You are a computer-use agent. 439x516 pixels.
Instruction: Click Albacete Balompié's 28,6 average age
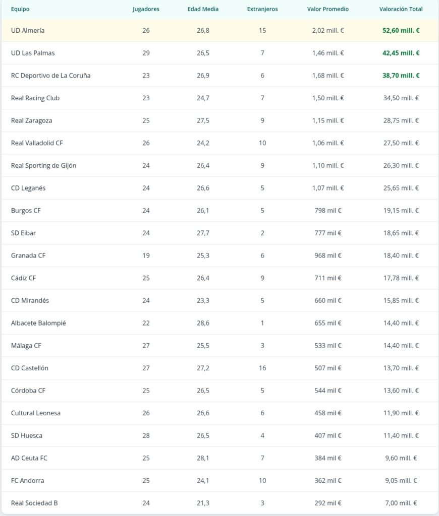203,323
